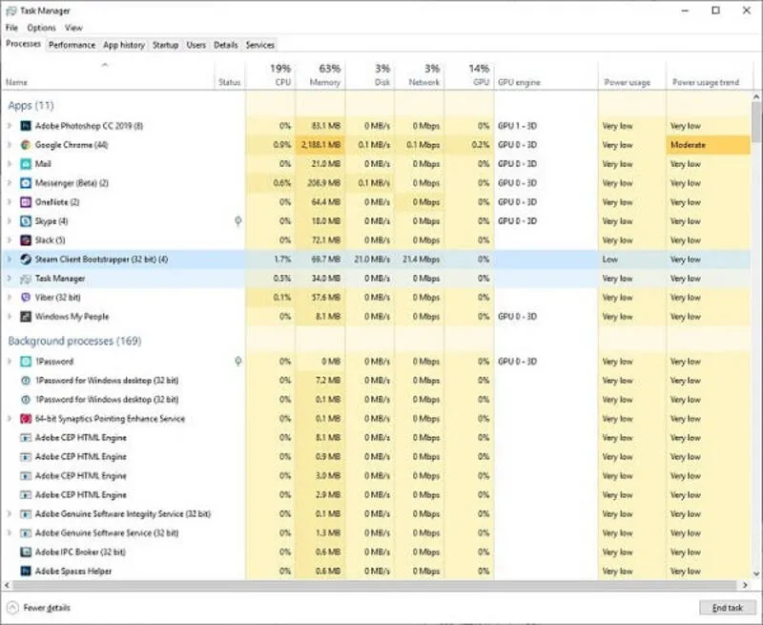Click the horizontal scrollbar thumb
Screen dimensions: 763x625
click(x=374, y=585)
